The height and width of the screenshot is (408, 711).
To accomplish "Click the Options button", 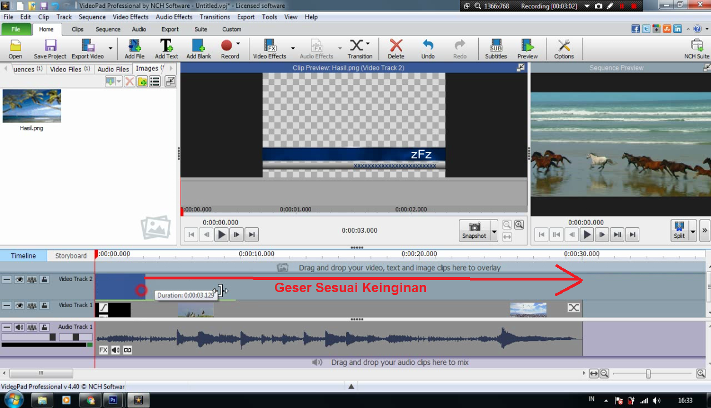I will pyautogui.click(x=563, y=49).
